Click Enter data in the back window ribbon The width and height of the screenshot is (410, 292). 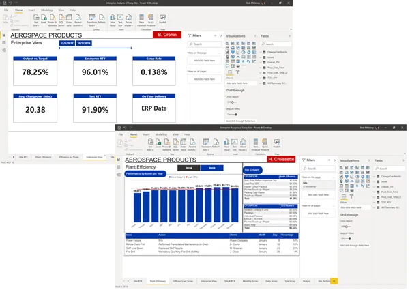[69, 20]
